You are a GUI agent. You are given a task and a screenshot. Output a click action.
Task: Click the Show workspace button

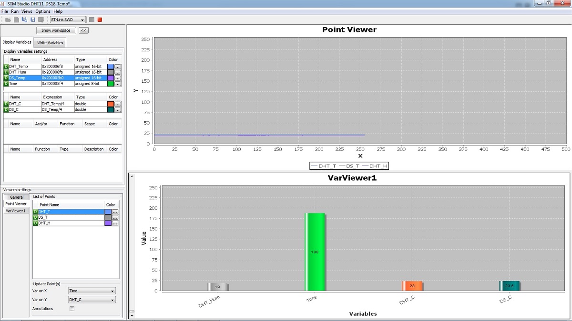click(x=56, y=30)
